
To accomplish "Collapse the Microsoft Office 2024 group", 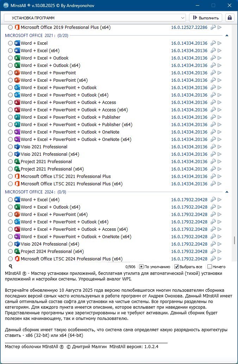I will pos(227,192).
